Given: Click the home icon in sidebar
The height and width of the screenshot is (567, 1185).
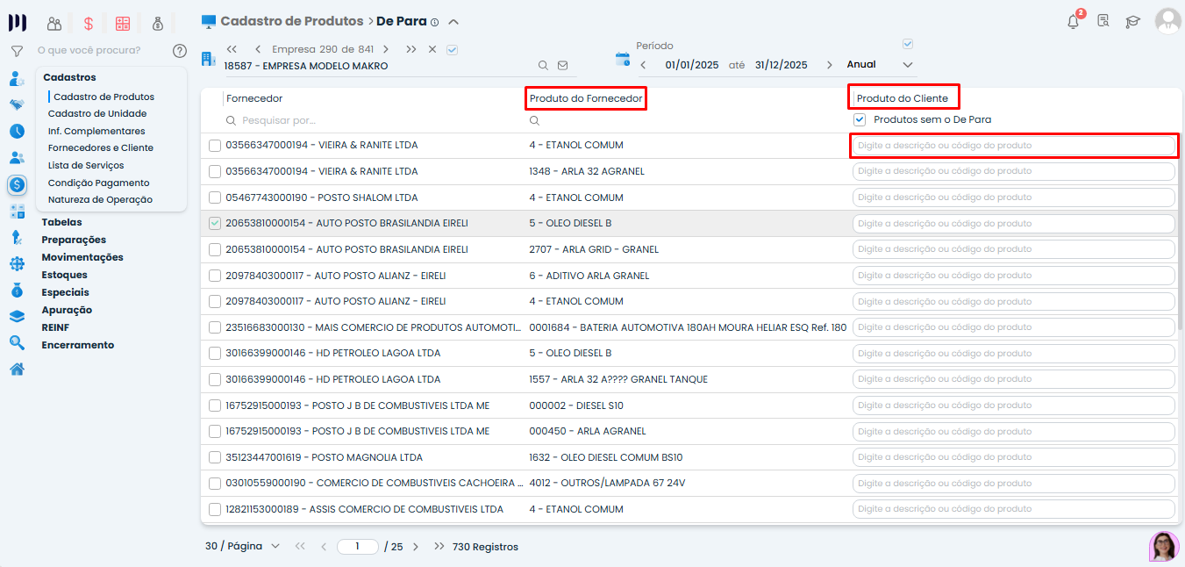Looking at the screenshot, I should [17, 369].
